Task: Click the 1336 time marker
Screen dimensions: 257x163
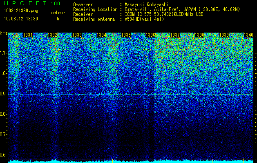Action: point(150,35)
